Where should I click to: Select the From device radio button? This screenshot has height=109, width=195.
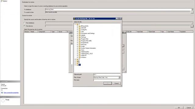click(x=24, y=26)
